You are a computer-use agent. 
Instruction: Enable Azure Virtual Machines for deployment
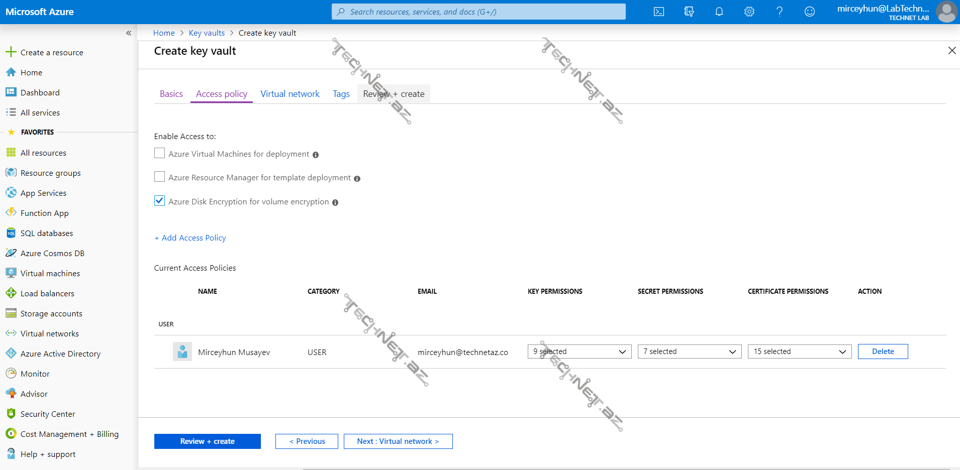159,153
